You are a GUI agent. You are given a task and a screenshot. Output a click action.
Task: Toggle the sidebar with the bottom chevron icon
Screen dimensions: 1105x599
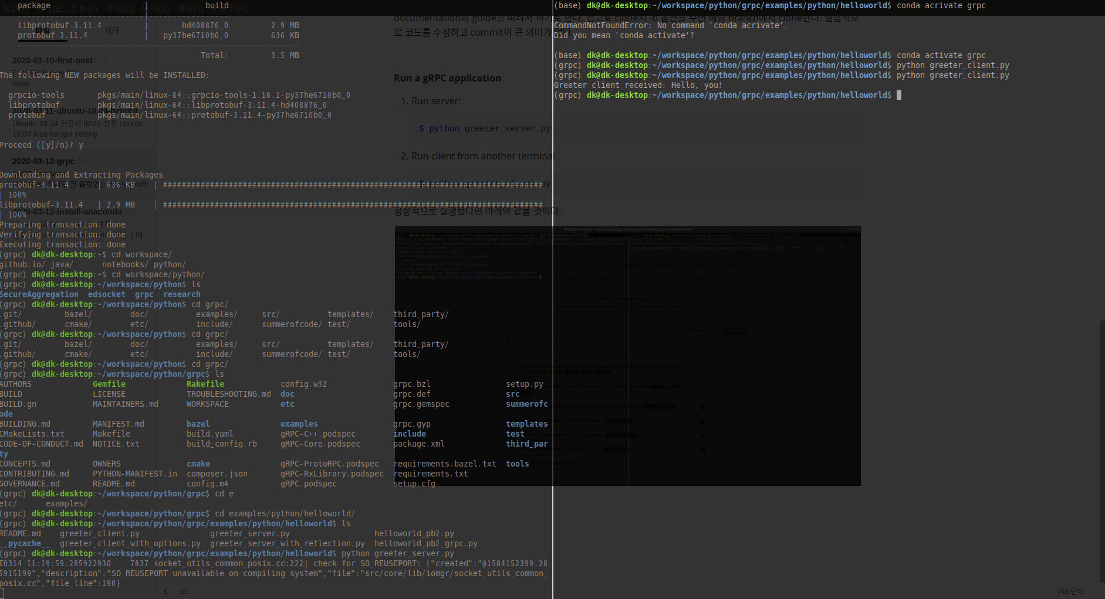pyautogui.click(x=166, y=591)
